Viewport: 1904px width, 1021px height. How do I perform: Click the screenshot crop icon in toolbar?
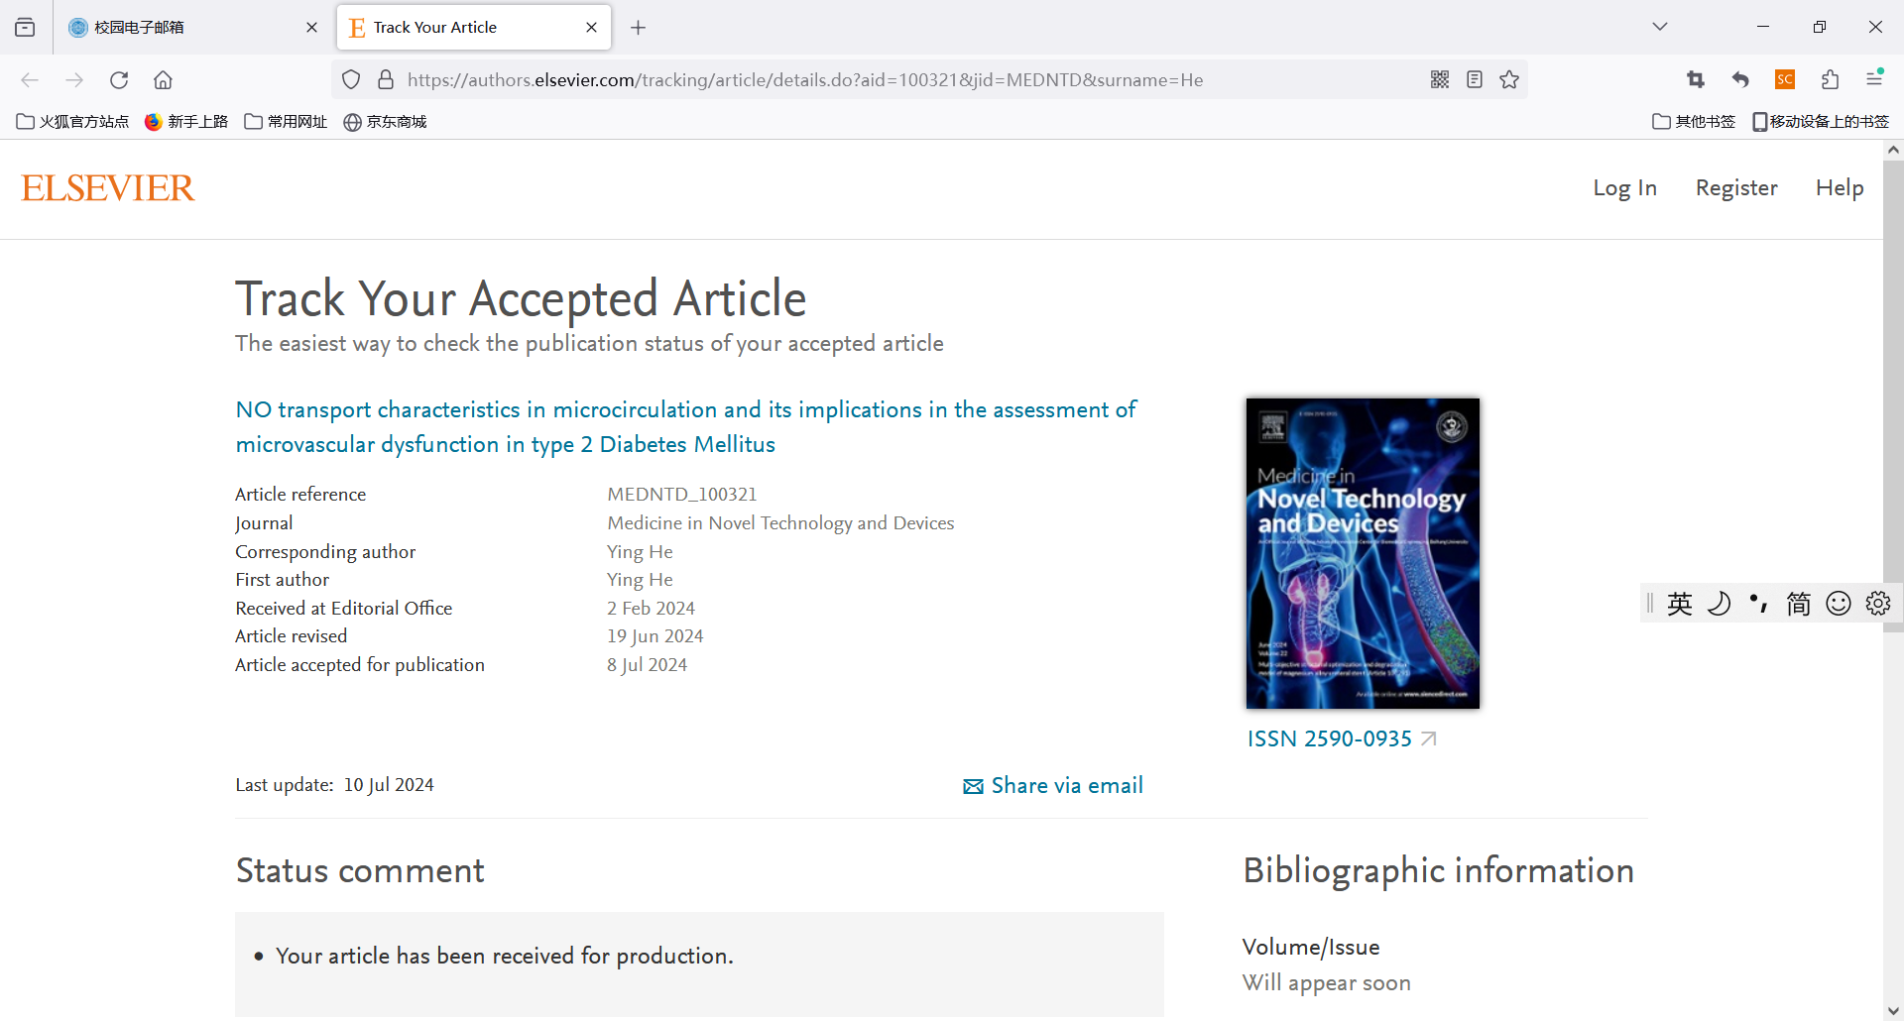pos(1695,80)
